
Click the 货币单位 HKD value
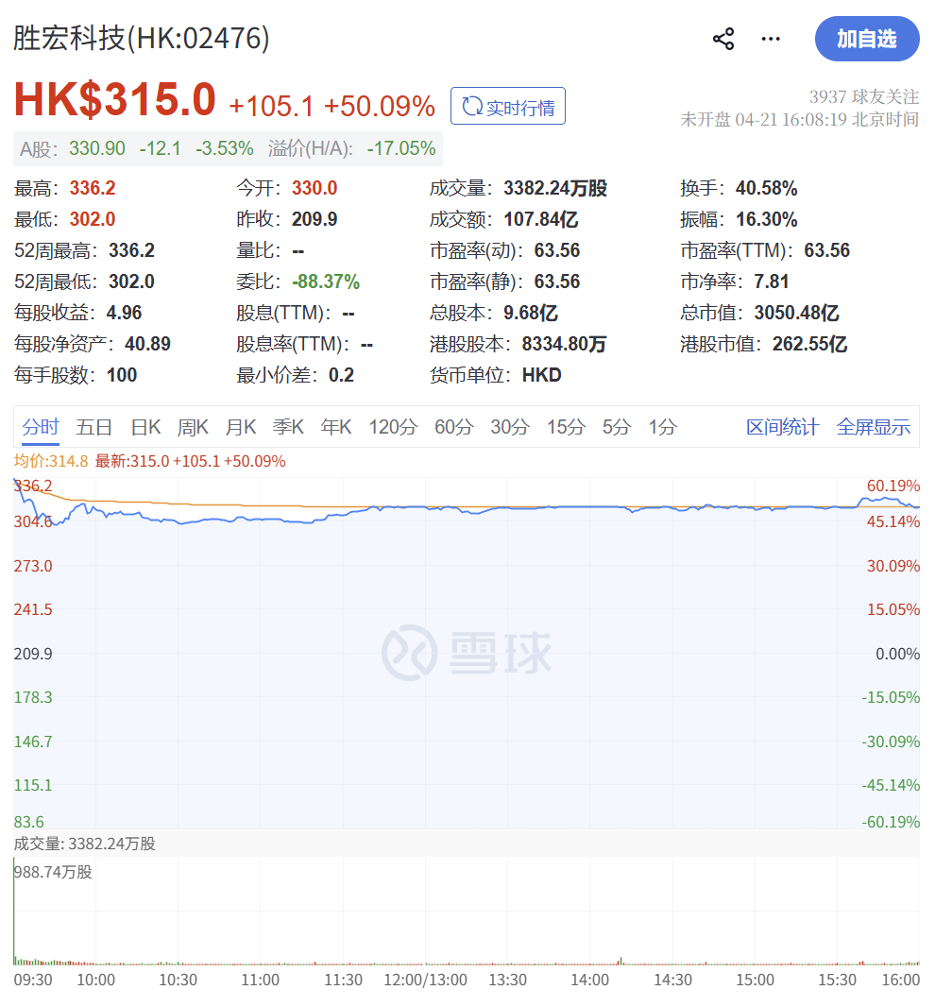coord(541,375)
